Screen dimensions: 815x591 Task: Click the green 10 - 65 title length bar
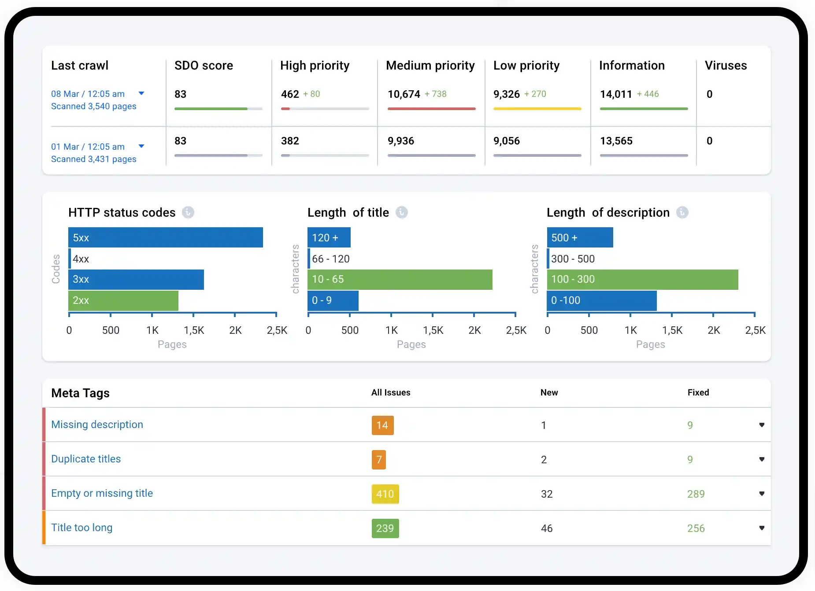(400, 280)
